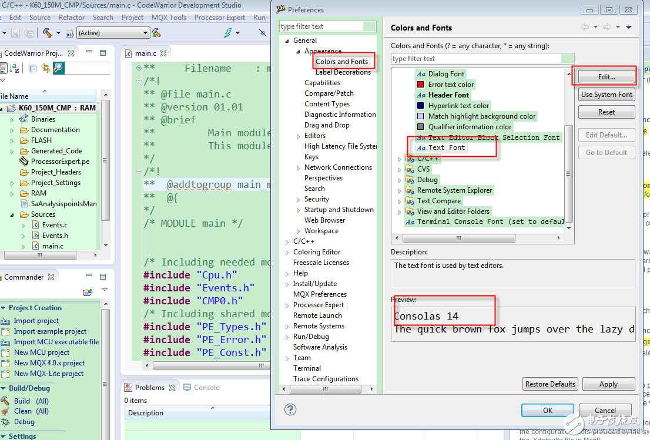Click Import MCU executable file
Image resolution: width=650 pixels, height=440 pixels.
tap(56, 342)
